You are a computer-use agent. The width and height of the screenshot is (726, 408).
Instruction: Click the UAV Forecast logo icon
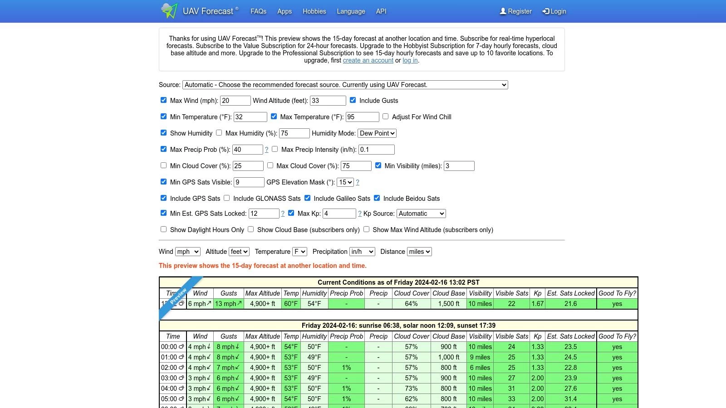click(169, 11)
